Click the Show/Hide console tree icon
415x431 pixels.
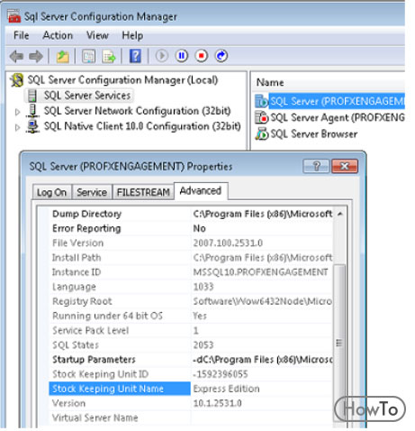[89, 56]
